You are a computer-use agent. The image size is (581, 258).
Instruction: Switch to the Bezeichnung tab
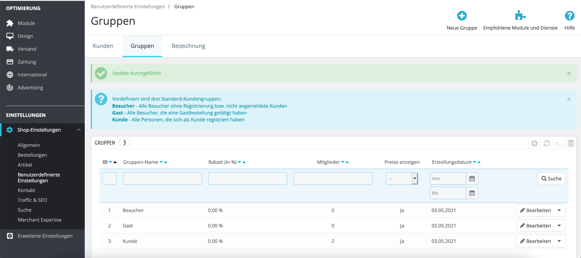click(x=189, y=46)
